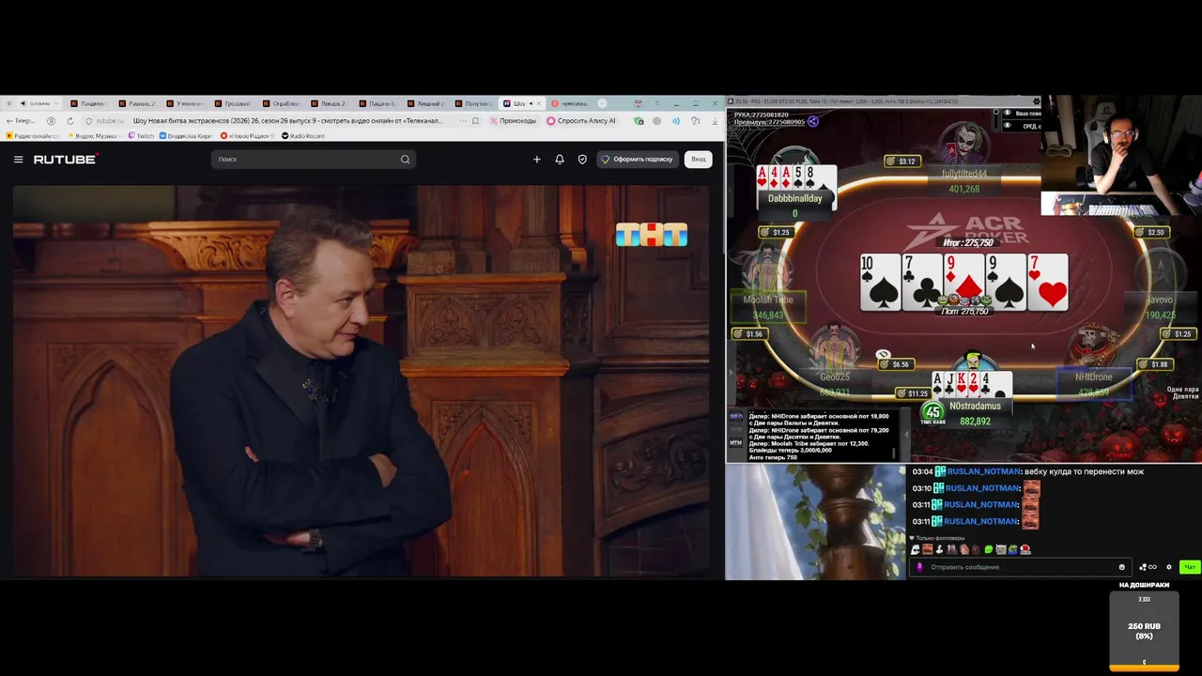Click 'Оформить подписку' button

point(638,160)
